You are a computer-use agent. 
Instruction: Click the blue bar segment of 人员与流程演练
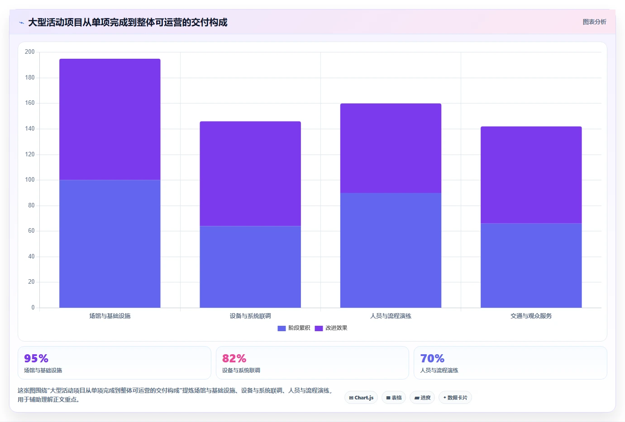[x=391, y=250]
